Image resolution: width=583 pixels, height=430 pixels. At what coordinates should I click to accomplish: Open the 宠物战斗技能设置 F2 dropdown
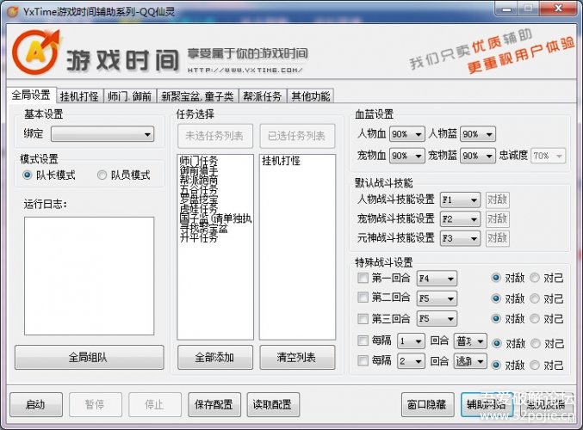pos(460,219)
